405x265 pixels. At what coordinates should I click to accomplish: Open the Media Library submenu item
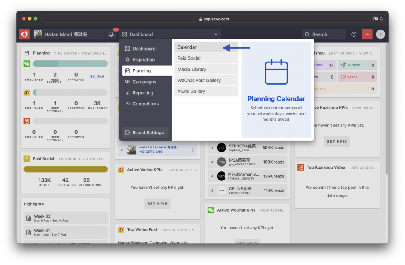point(206,69)
